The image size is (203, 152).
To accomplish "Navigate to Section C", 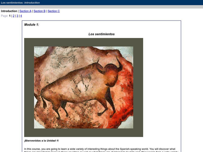I will pyautogui.click(x=54, y=11).
